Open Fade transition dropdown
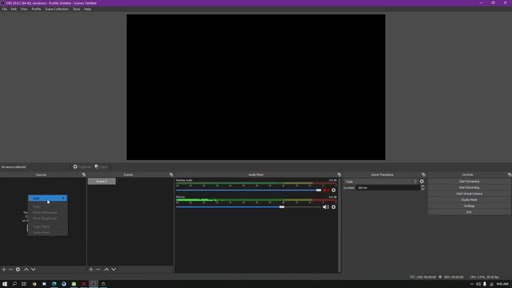This screenshot has width=512, height=288. tap(381, 182)
